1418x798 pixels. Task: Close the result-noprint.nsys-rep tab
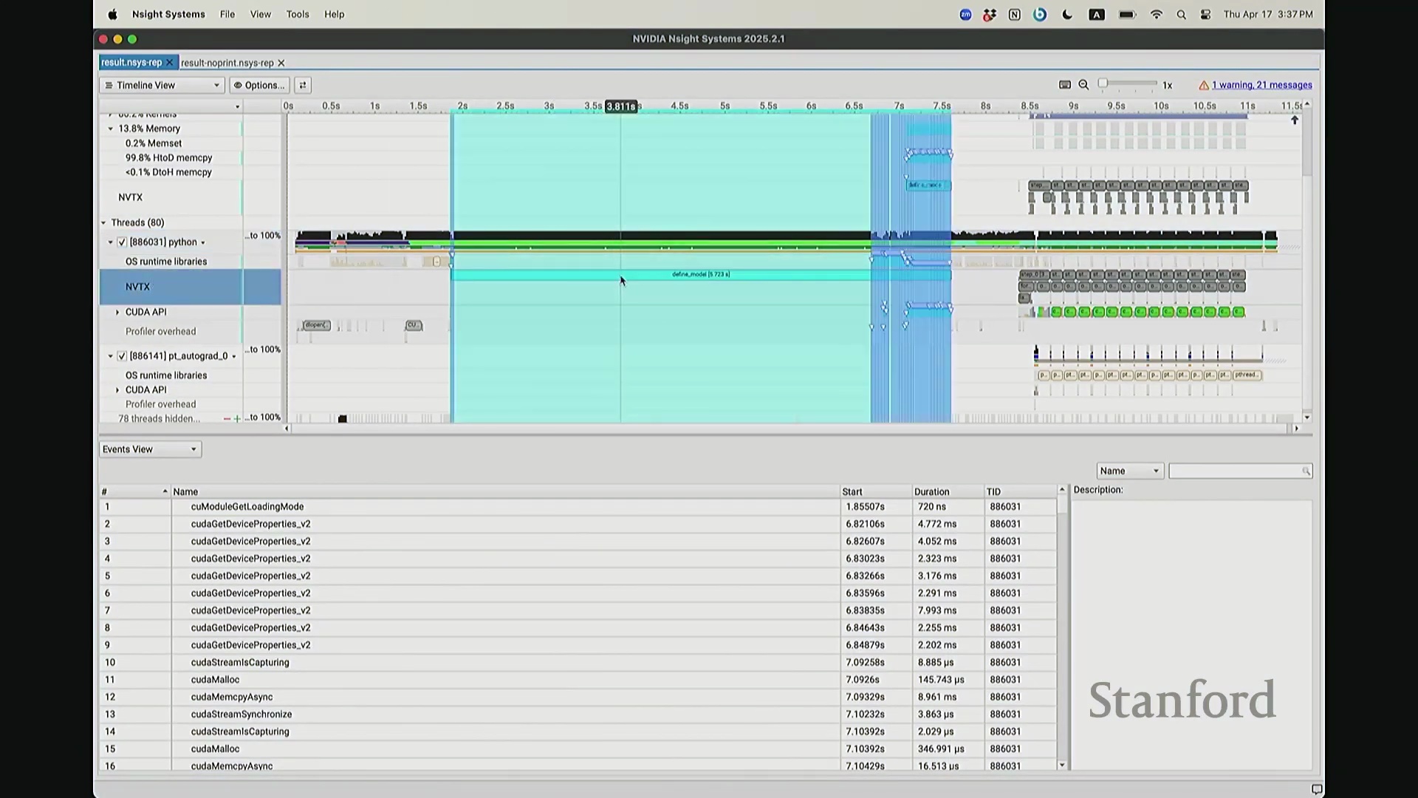click(281, 63)
